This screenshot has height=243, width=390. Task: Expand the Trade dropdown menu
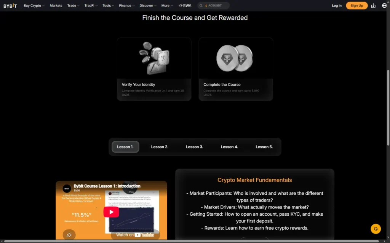tap(74, 5)
